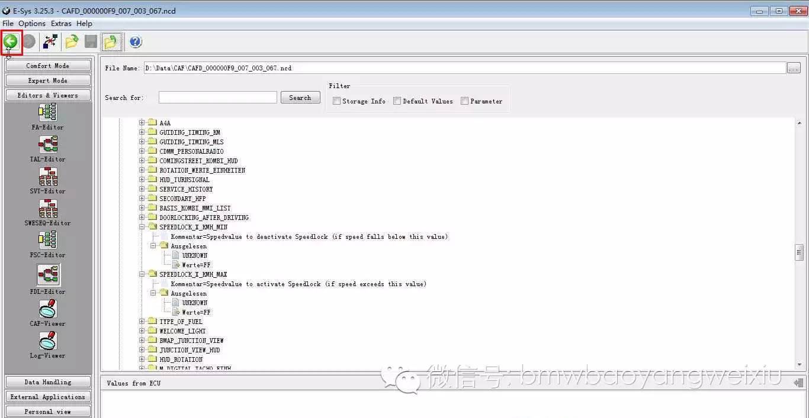Open the Options menu
809x418 pixels.
(x=32, y=24)
